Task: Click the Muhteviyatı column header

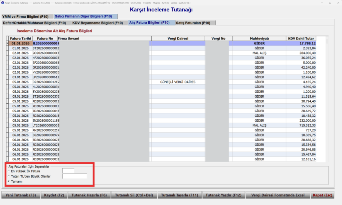Action: point(259,38)
